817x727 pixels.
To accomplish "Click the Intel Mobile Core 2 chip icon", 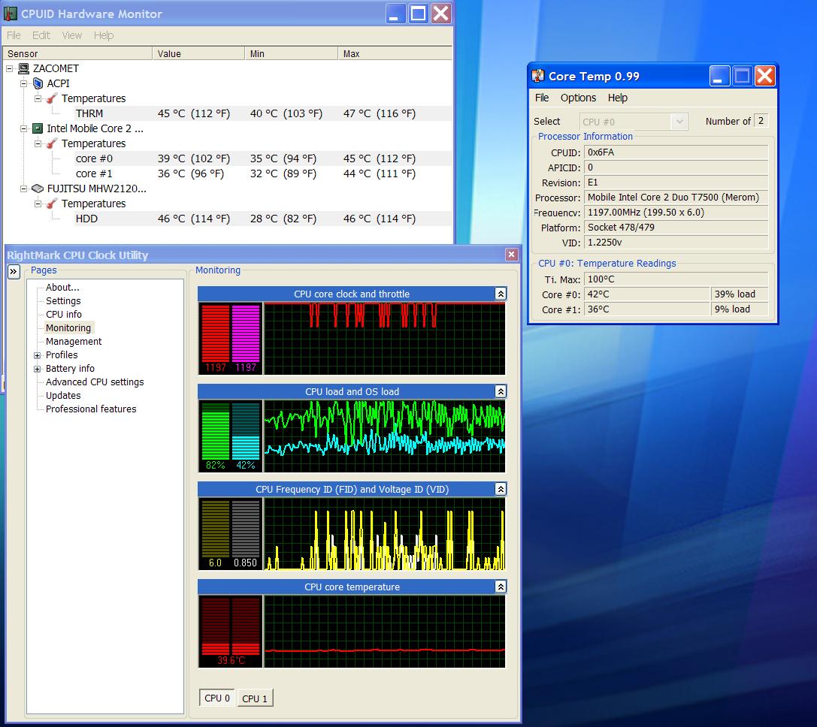I will 38,128.
